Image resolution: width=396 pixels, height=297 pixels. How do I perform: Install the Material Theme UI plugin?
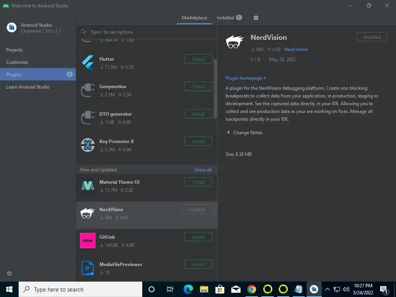198,182
